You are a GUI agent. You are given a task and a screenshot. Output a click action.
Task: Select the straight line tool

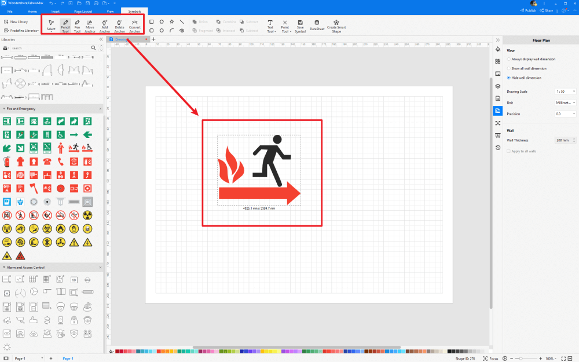pos(182,22)
